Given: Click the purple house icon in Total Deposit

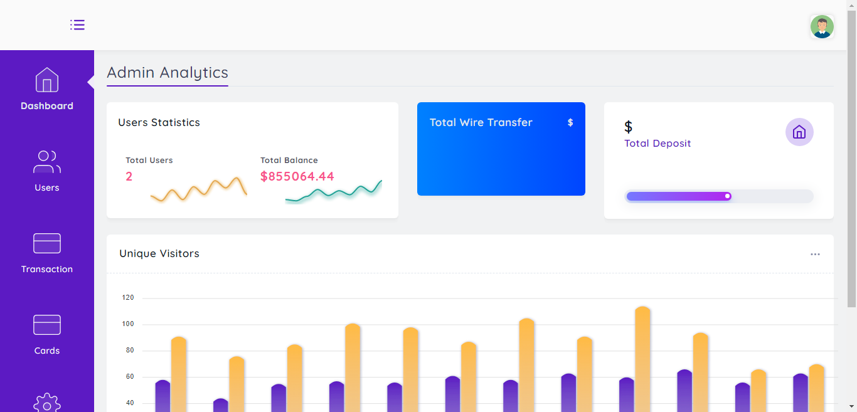Looking at the screenshot, I should coord(799,132).
